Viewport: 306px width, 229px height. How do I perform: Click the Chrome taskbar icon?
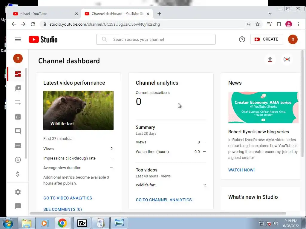(62, 223)
